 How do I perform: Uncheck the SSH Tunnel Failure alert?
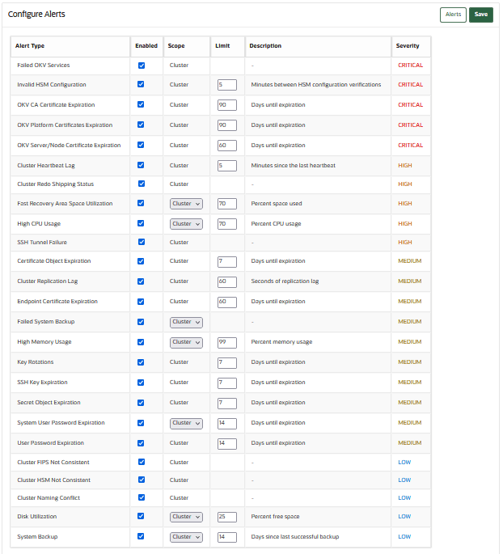(142, 243)
